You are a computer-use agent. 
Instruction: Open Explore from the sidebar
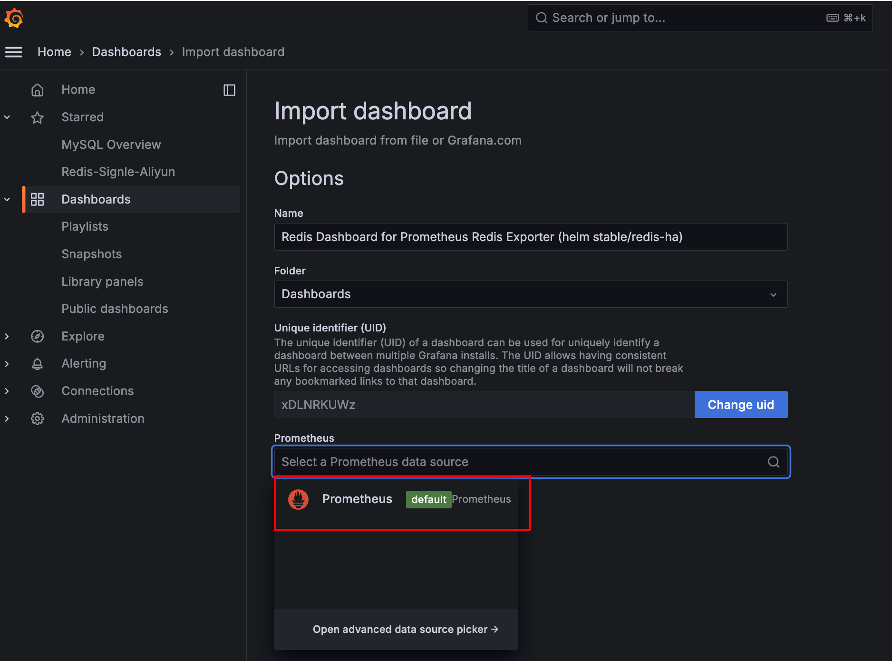coord(83,336)
